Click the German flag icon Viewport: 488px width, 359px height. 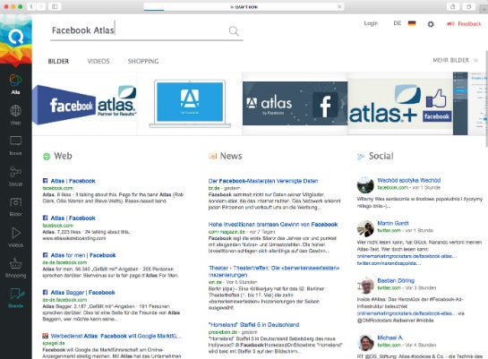click(x=412, y=23)
